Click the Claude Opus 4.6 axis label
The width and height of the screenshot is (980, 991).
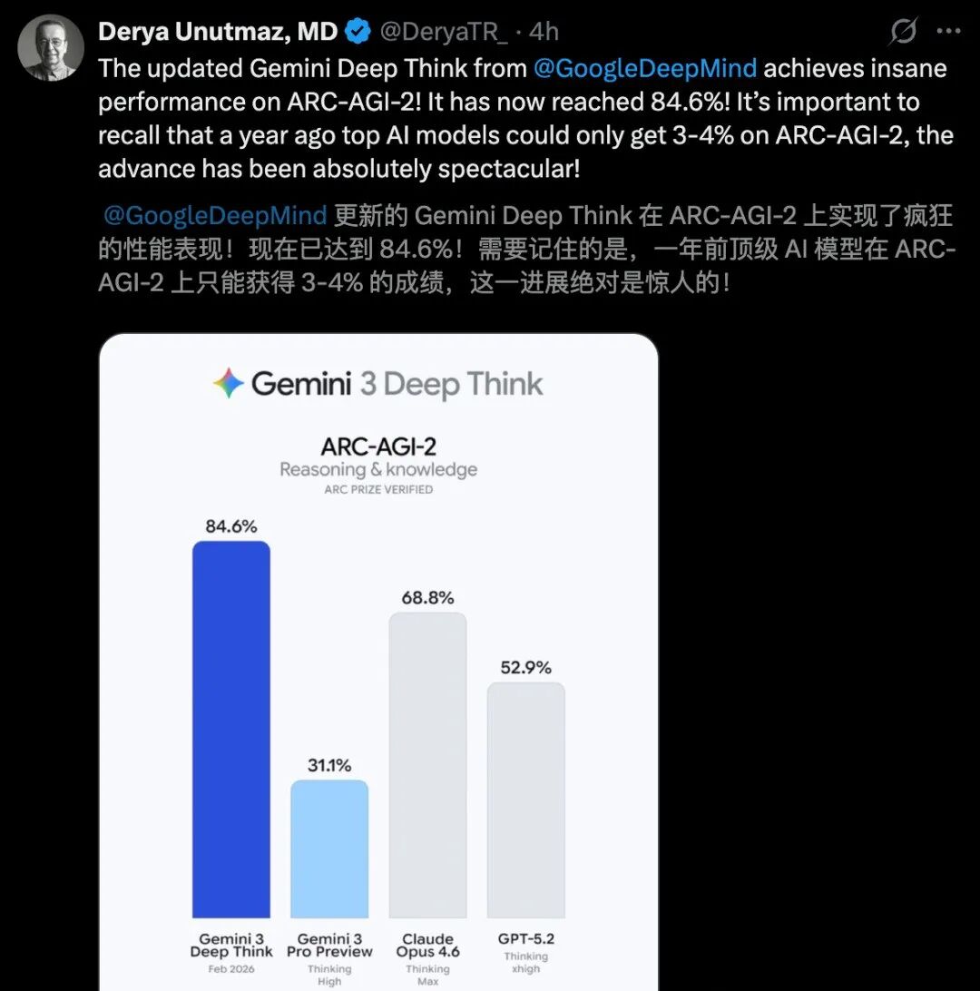tap(427, 946)
